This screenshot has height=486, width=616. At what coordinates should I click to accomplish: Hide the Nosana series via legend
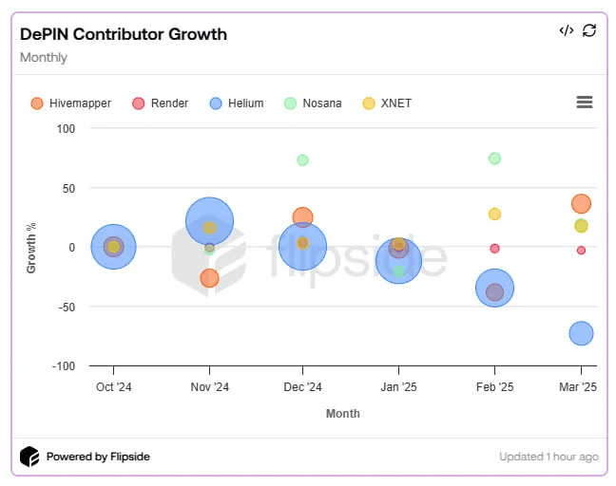313,103
